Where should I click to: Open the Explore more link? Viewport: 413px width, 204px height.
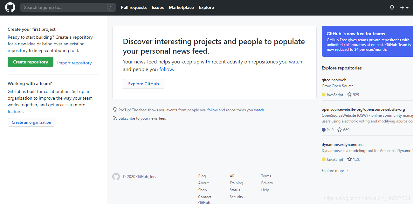click(335, 171)
